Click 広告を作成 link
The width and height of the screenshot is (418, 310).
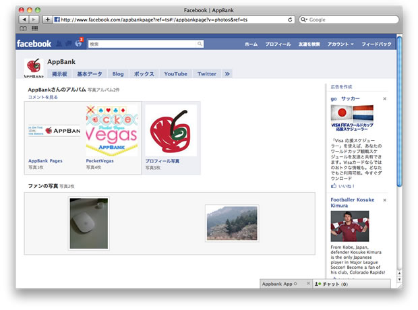[x=341, y=87]
